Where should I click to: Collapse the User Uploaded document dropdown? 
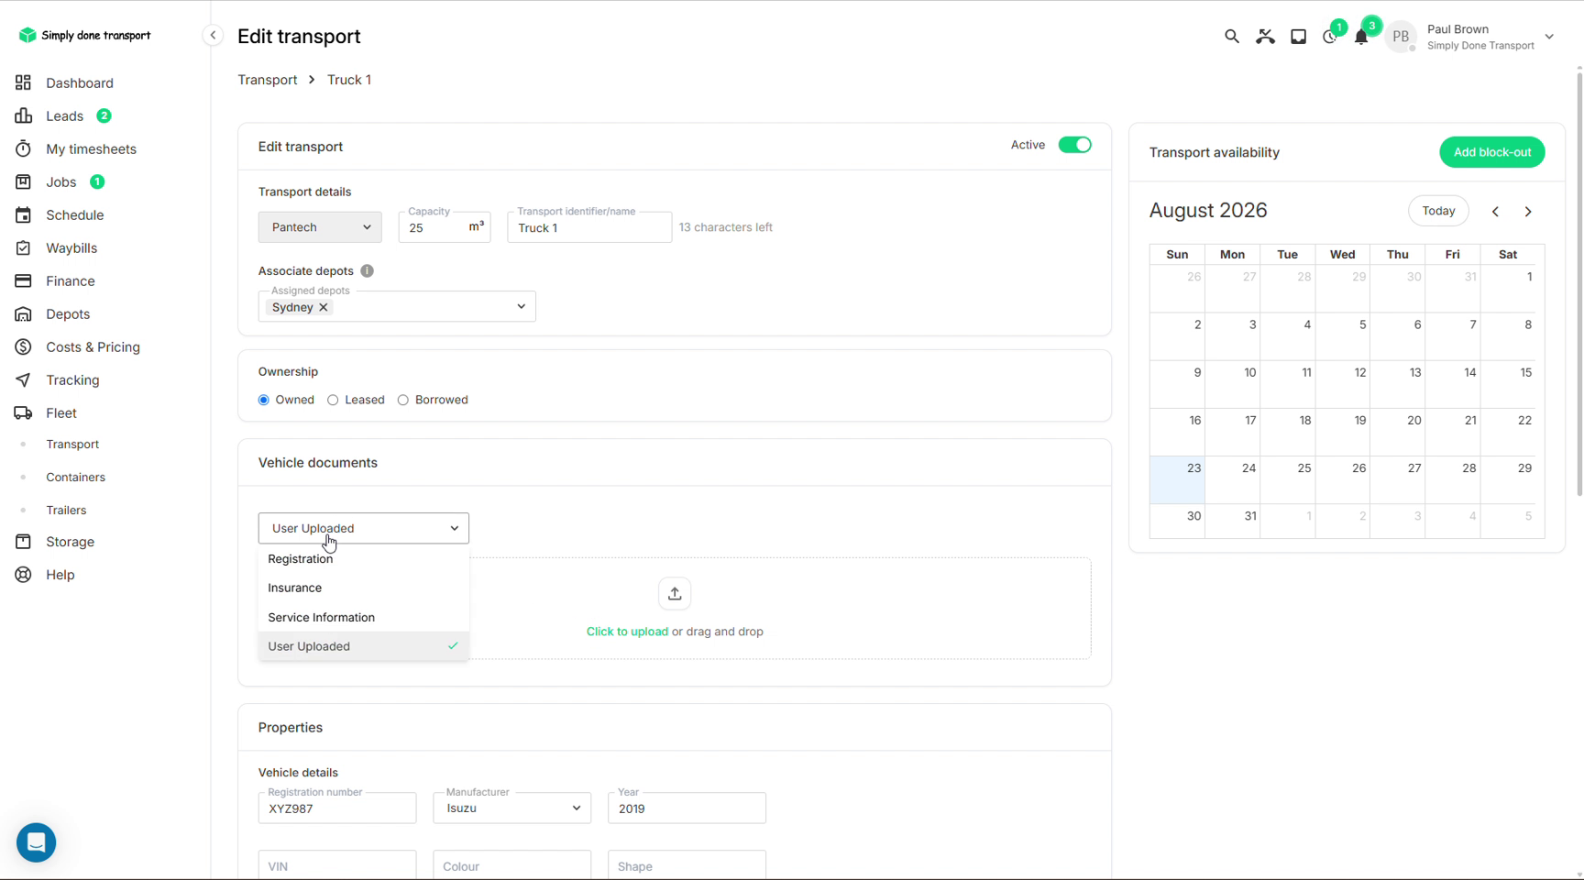(x=364, y=528)
